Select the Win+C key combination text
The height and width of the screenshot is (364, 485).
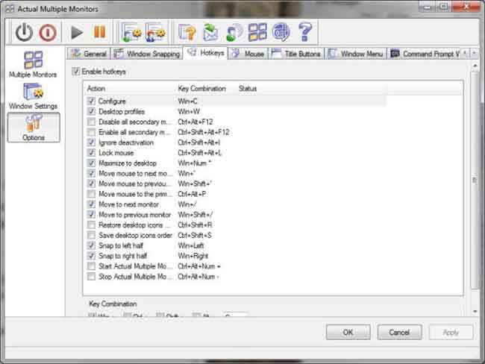click(x=187, y=101)
